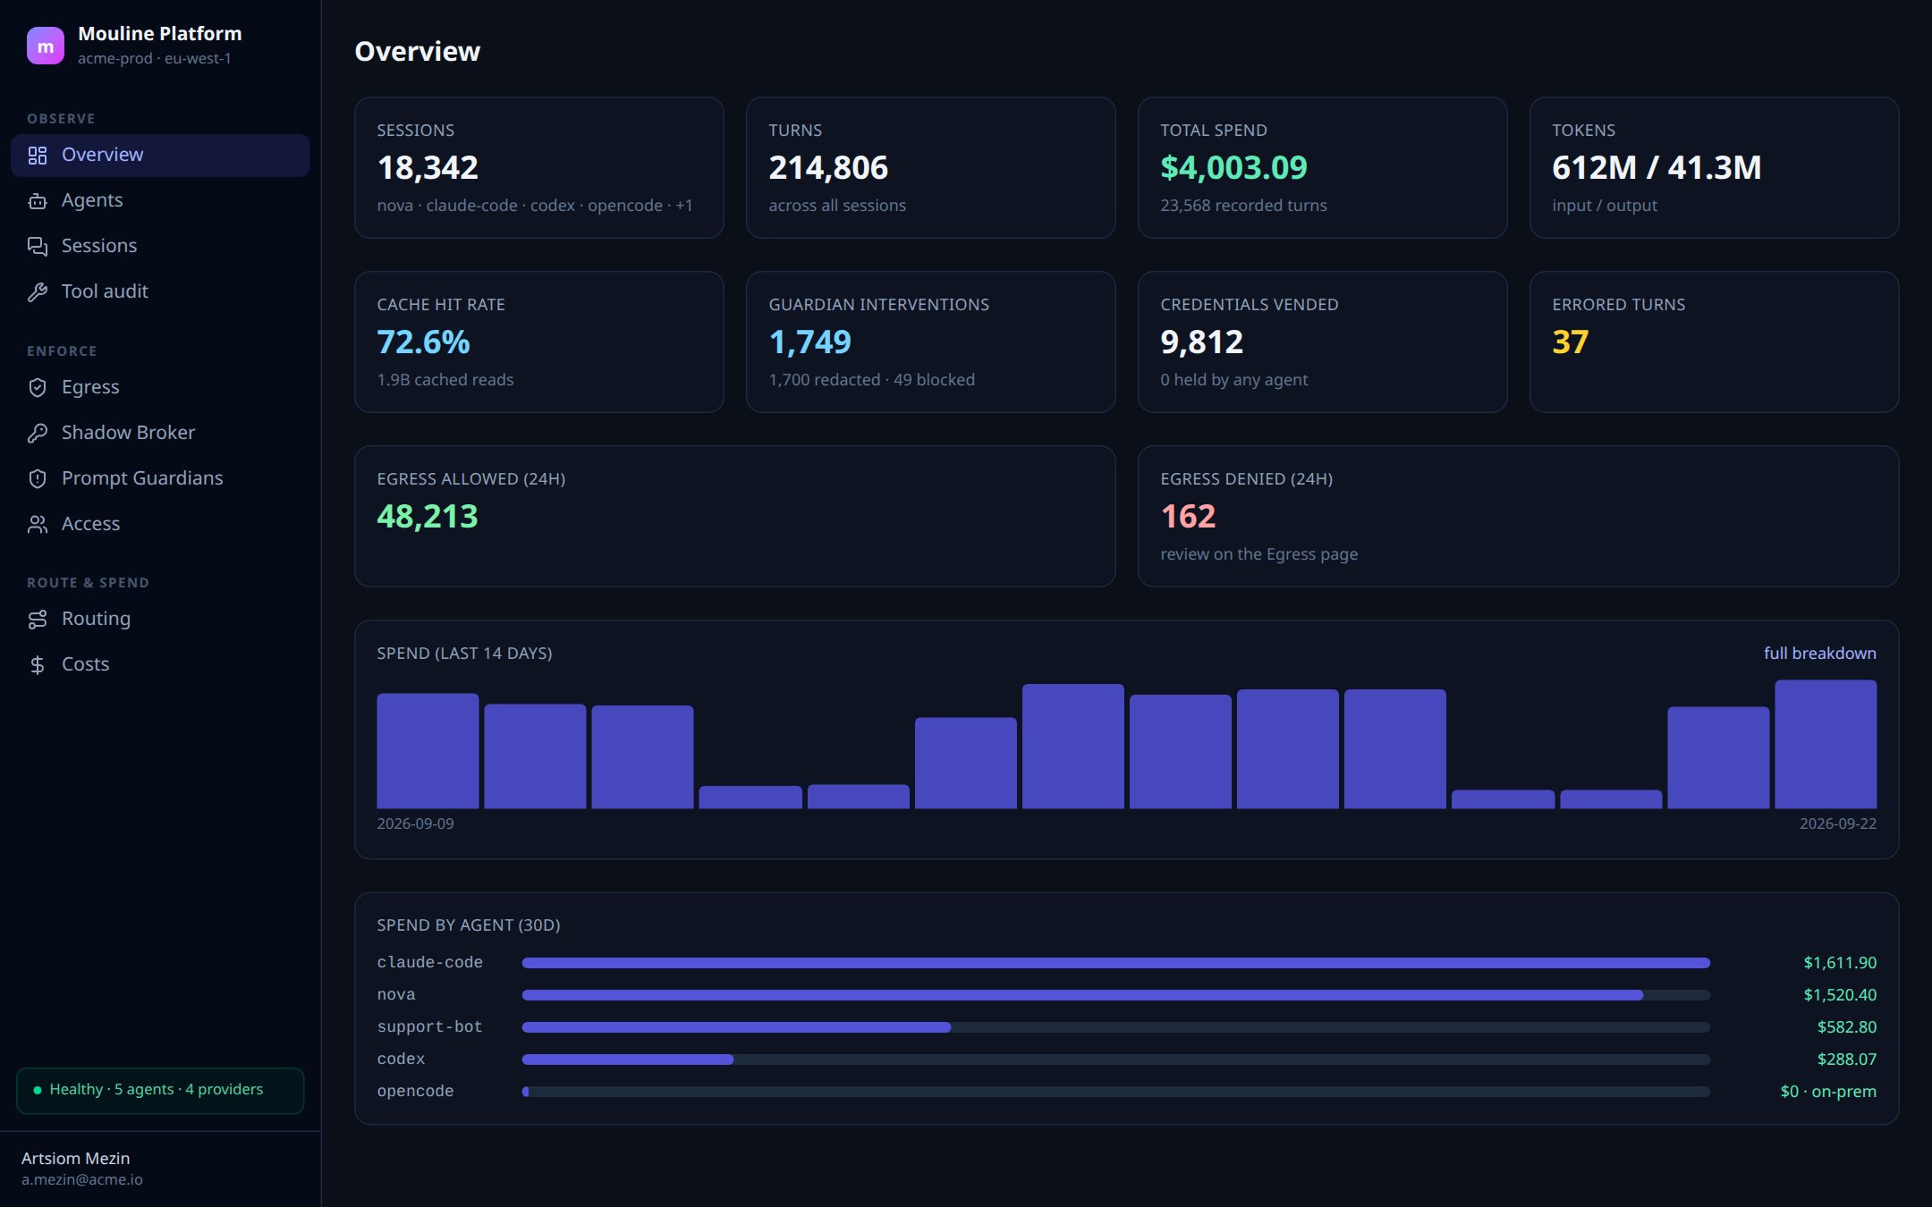The height and width of the screenshot is (1207, 1932).
Task: Click the claude-code spend progress bar
Action: [1116, 963]
